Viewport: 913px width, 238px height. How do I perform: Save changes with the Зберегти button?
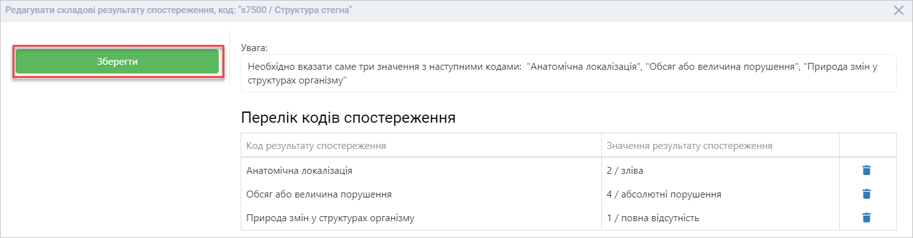tap(117, 62)
